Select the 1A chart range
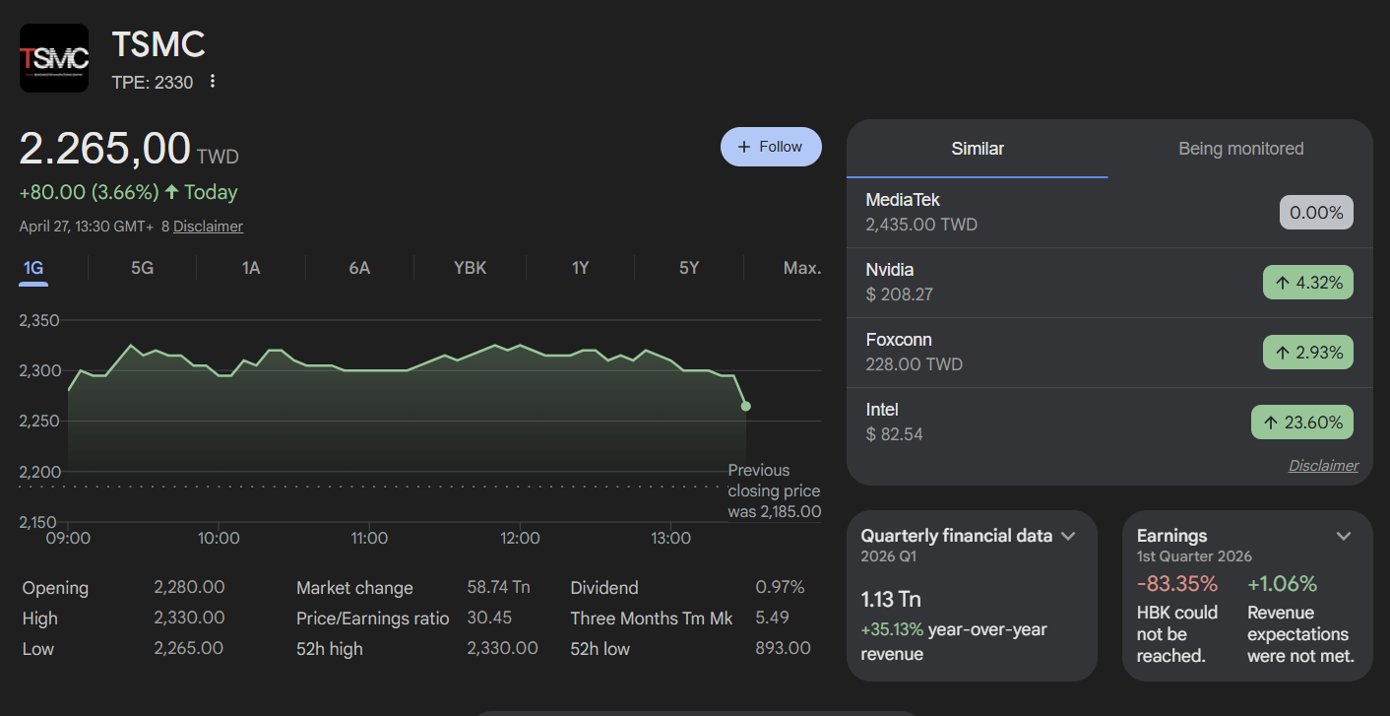Image resolution: width=1390 pixels, height=716 pixels. (251, 268)
